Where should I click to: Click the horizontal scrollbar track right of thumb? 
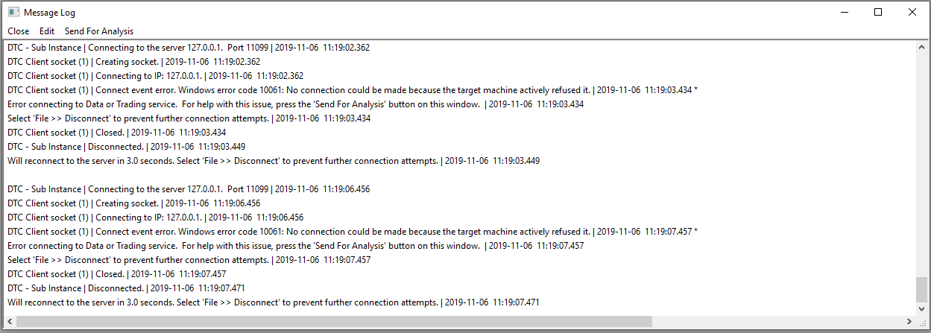pyautogui.click(x=775, y=321)
